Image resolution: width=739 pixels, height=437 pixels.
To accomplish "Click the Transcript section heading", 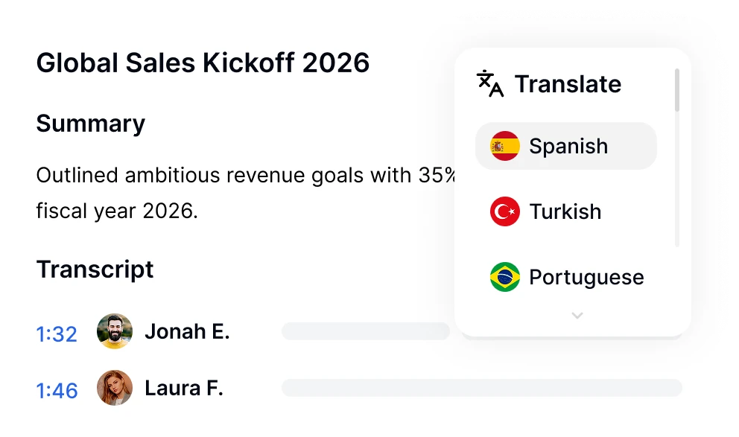I will (95, 269).
